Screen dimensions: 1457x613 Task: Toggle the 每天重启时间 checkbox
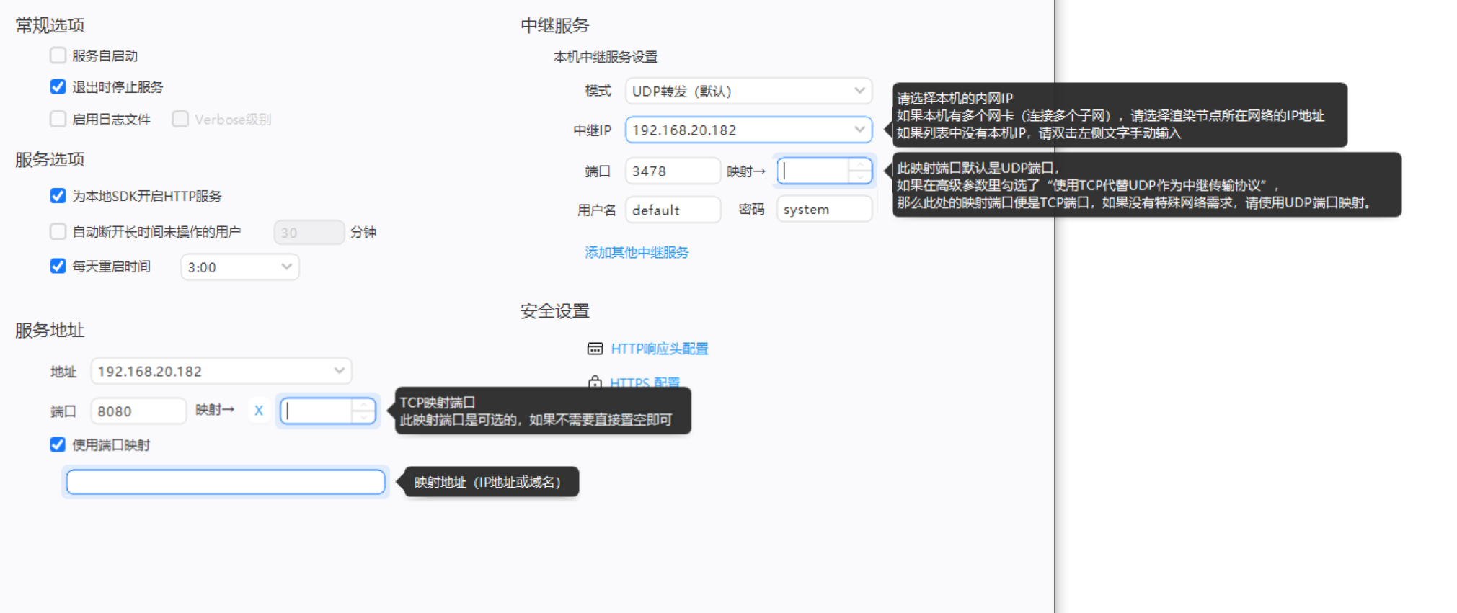[x=58, y=266]
